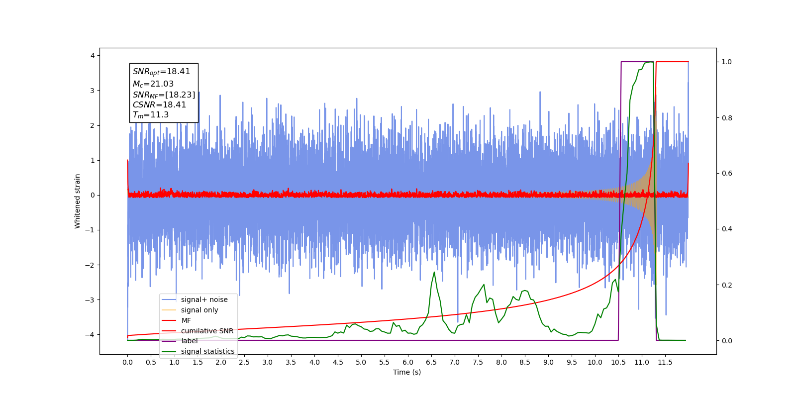
Task: Click the x-axis tick label 2.5
Action: coord(244,362)
